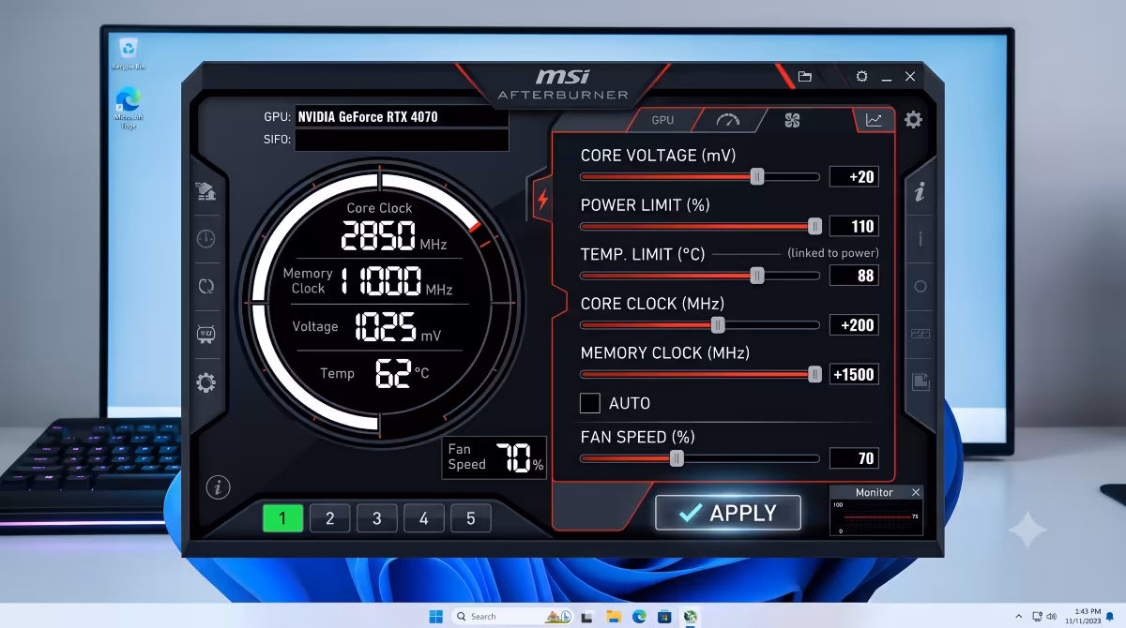
Task: Click the Memory Clock +1500 value box
Action: click(x=854, y=374)
